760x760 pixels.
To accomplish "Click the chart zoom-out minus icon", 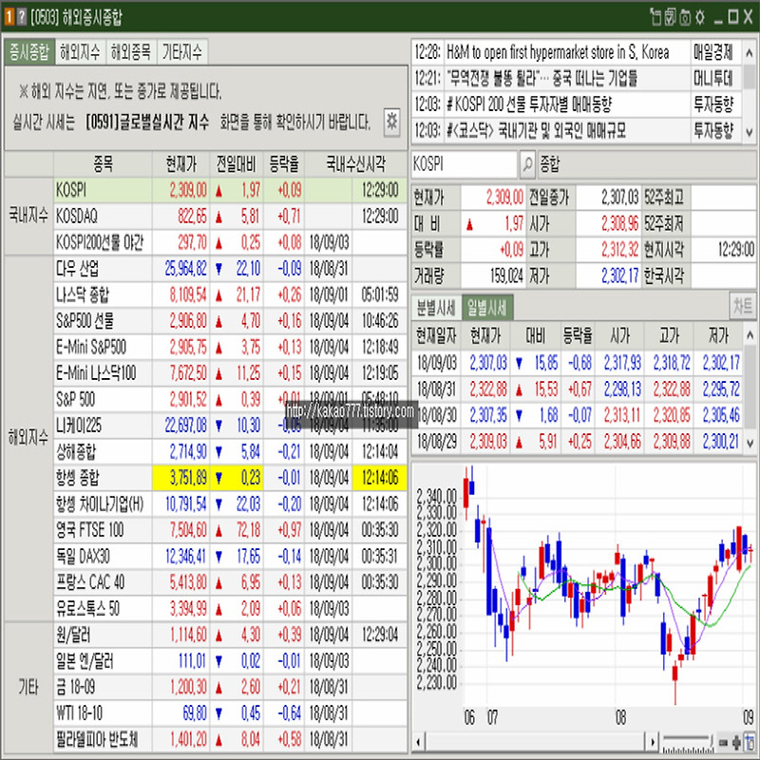I will point(723,743).
